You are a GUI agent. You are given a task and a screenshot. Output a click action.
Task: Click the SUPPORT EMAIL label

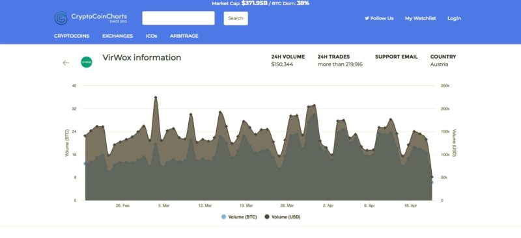point(397,57)
